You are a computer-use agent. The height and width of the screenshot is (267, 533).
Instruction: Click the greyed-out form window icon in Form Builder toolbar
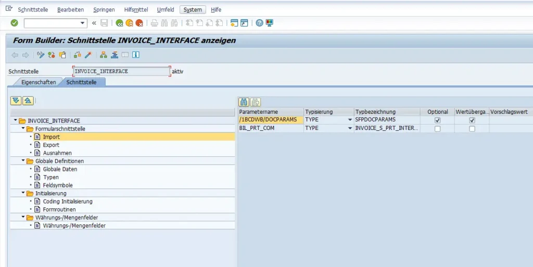125,55
